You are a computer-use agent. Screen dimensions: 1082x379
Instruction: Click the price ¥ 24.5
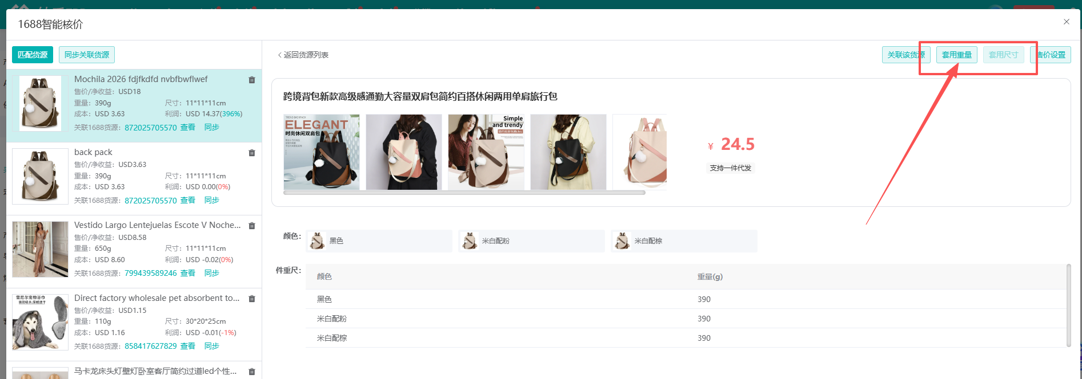pos(731,144)
